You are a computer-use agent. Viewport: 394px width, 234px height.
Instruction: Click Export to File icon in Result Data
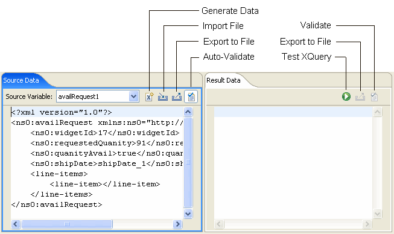tap(360, 96)
